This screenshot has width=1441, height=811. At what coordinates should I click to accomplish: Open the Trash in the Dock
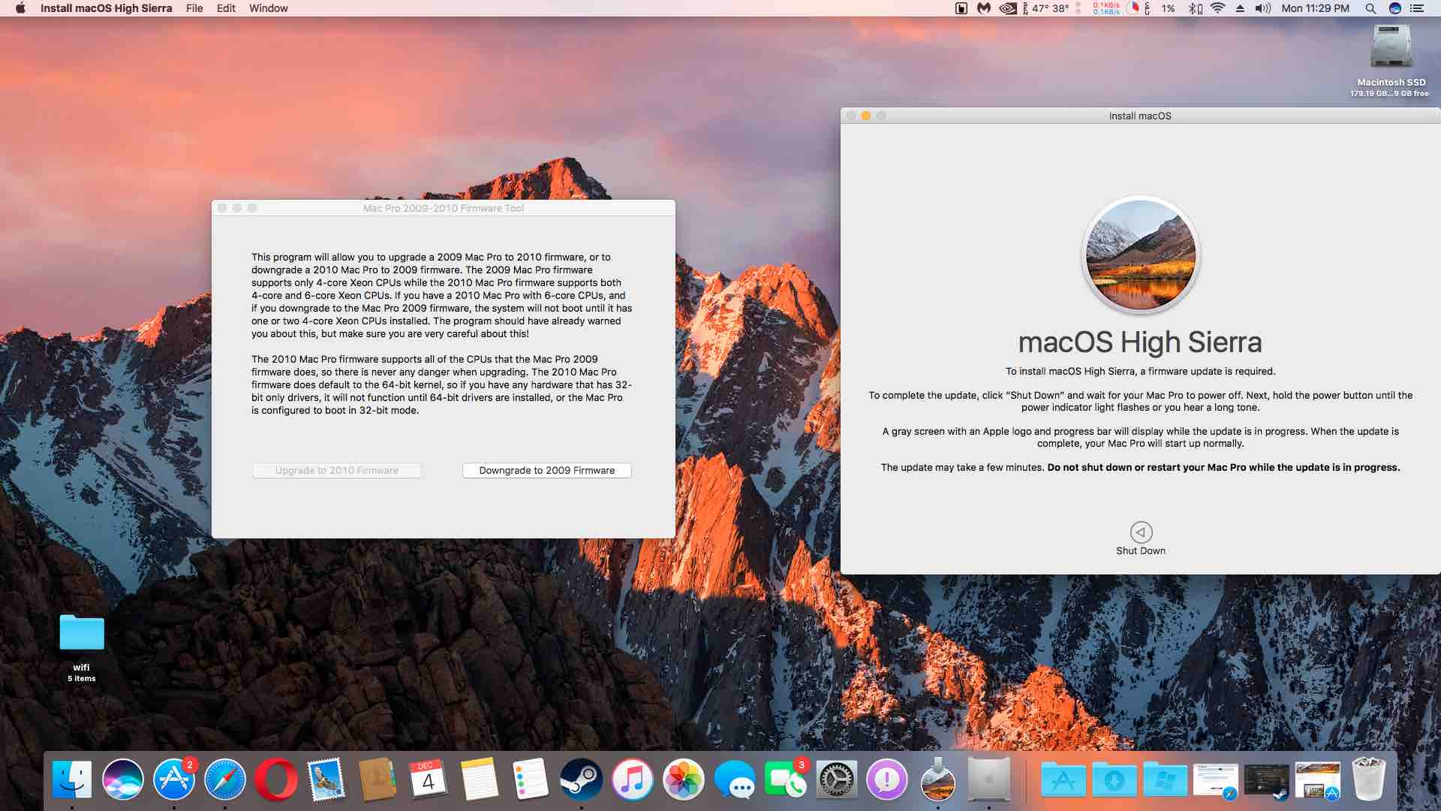pyautogui.click(x=1369, y=779)
